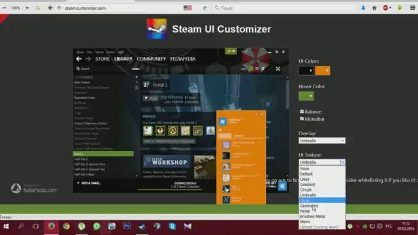Click LIBRARY in the Steam preview
The width and height of the screenshot is (418, 235).
(x=123, y=59)
